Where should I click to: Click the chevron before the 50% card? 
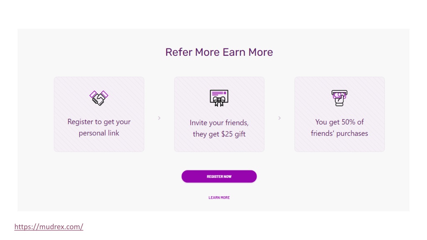pos(279,118)
